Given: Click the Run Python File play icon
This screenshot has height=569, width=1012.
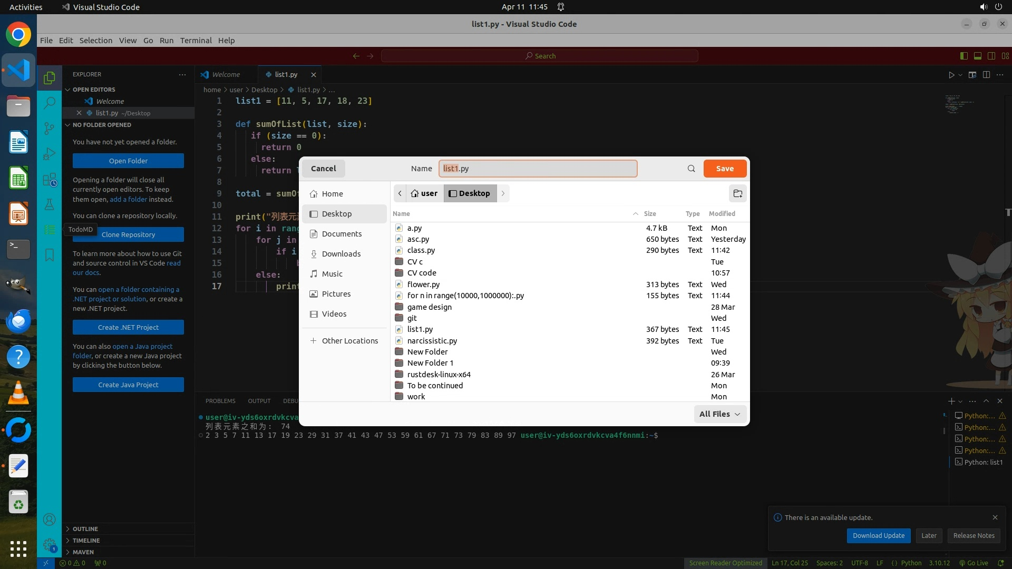Looking at the screenshot, I should (x=951, y=75).
